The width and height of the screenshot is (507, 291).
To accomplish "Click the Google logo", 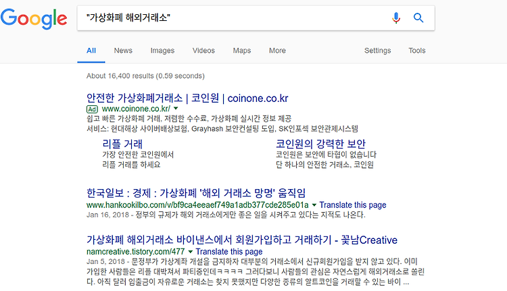I will (34, 19).
